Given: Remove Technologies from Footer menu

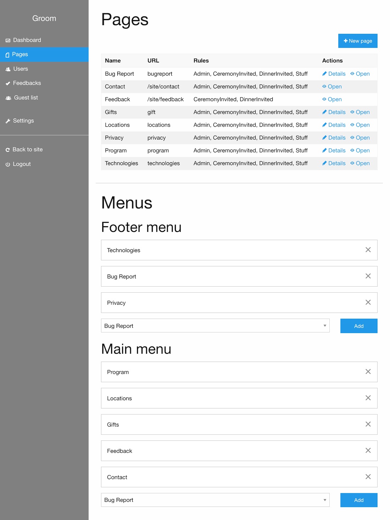Looking at the screenshot, I should [x=368, y=250].
